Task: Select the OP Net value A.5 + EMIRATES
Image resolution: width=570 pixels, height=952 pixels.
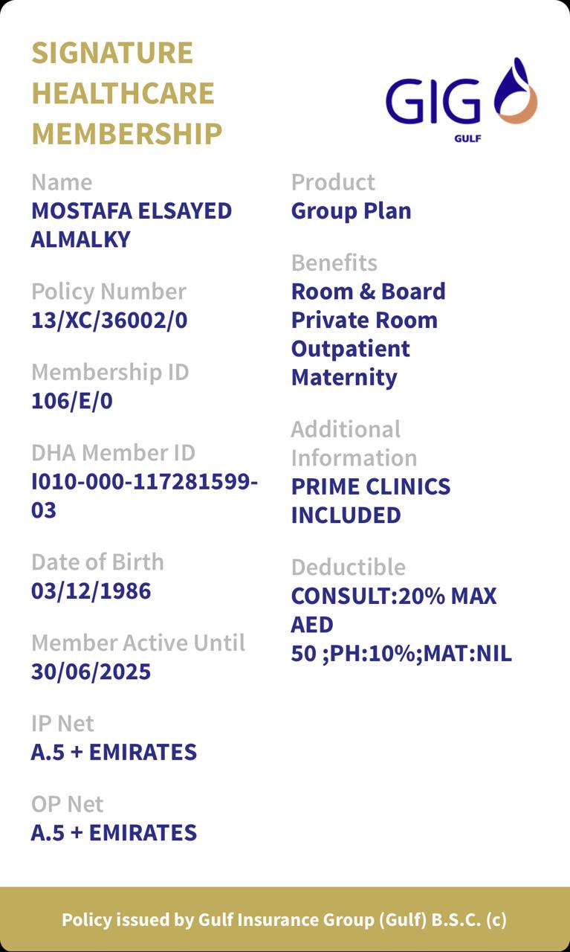Action: [114, 833]
